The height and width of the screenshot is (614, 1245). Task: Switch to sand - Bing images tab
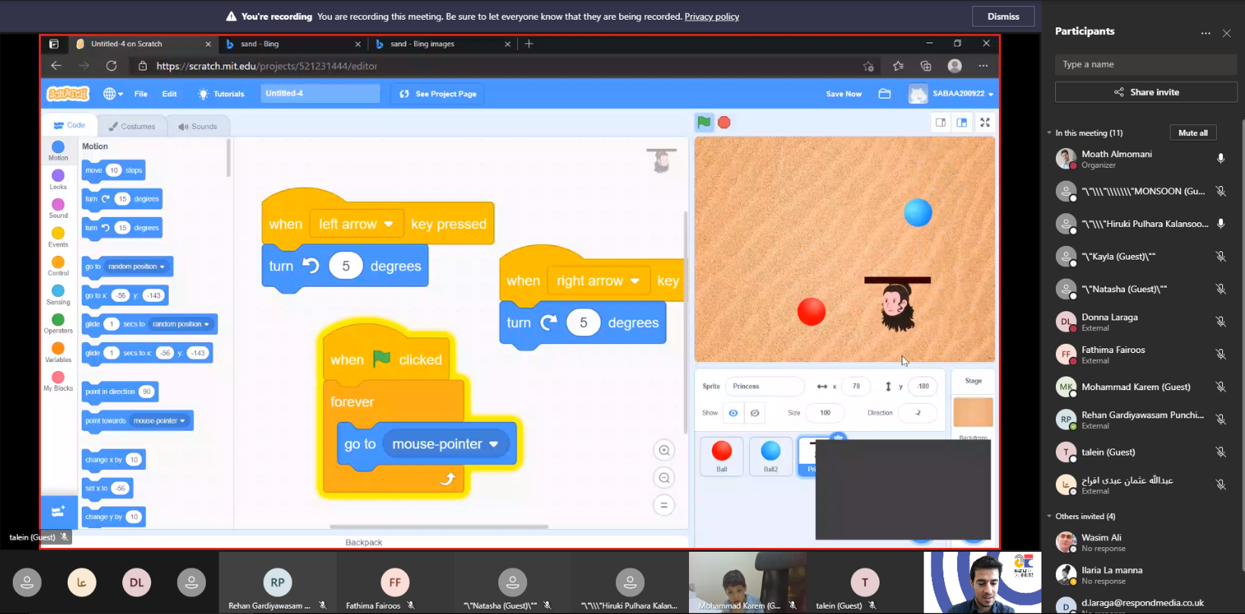(444, 44)
